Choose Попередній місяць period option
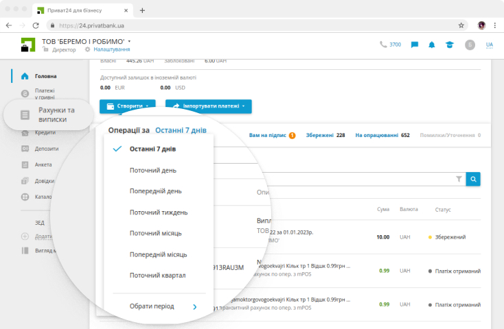 click(x=158, y=254)
